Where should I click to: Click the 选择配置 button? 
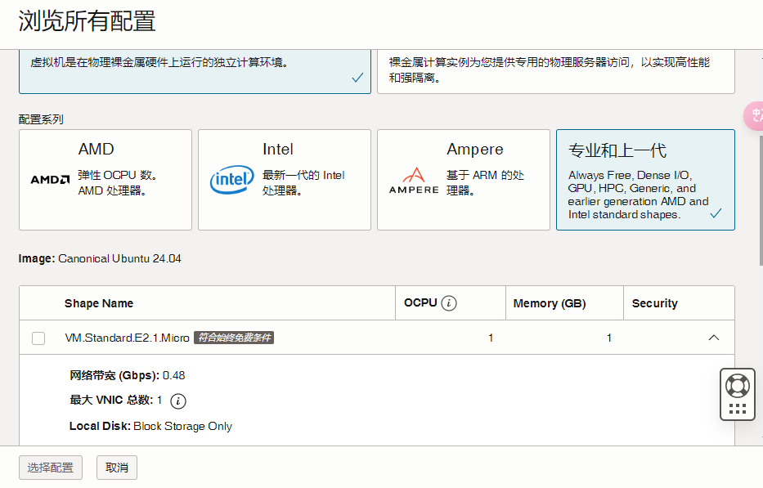click(x=51, y=468)
